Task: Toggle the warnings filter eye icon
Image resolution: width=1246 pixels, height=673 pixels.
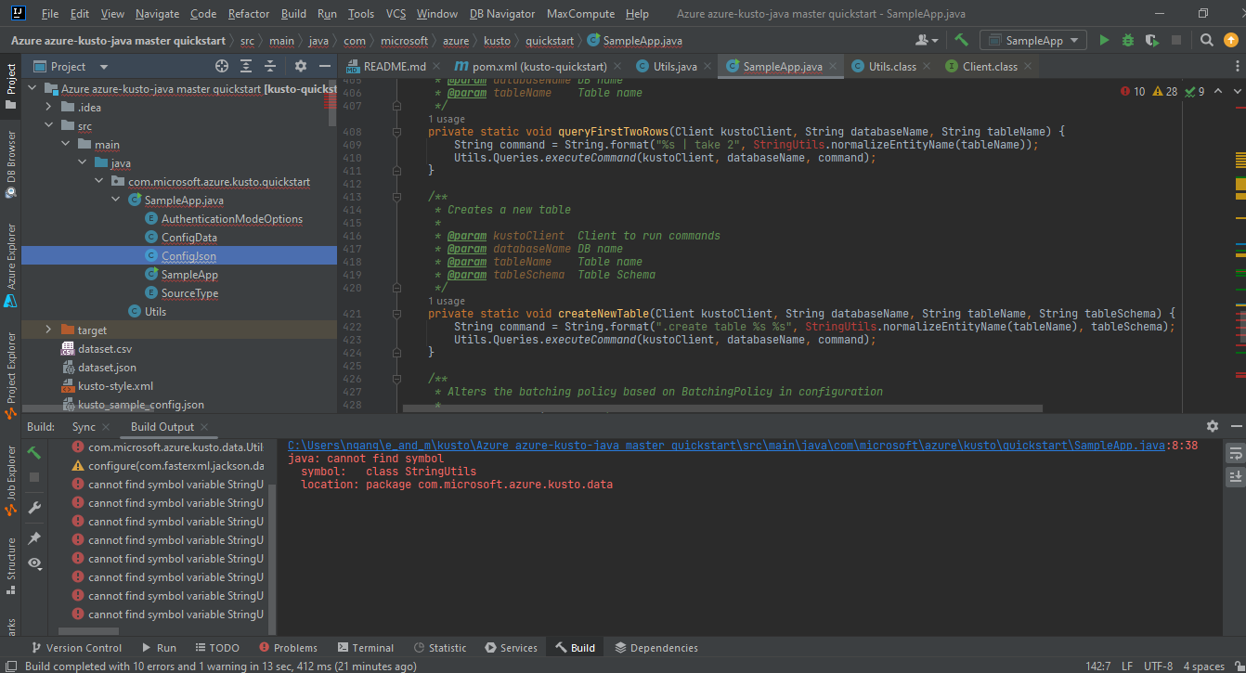Action: (x=34, y=561)
